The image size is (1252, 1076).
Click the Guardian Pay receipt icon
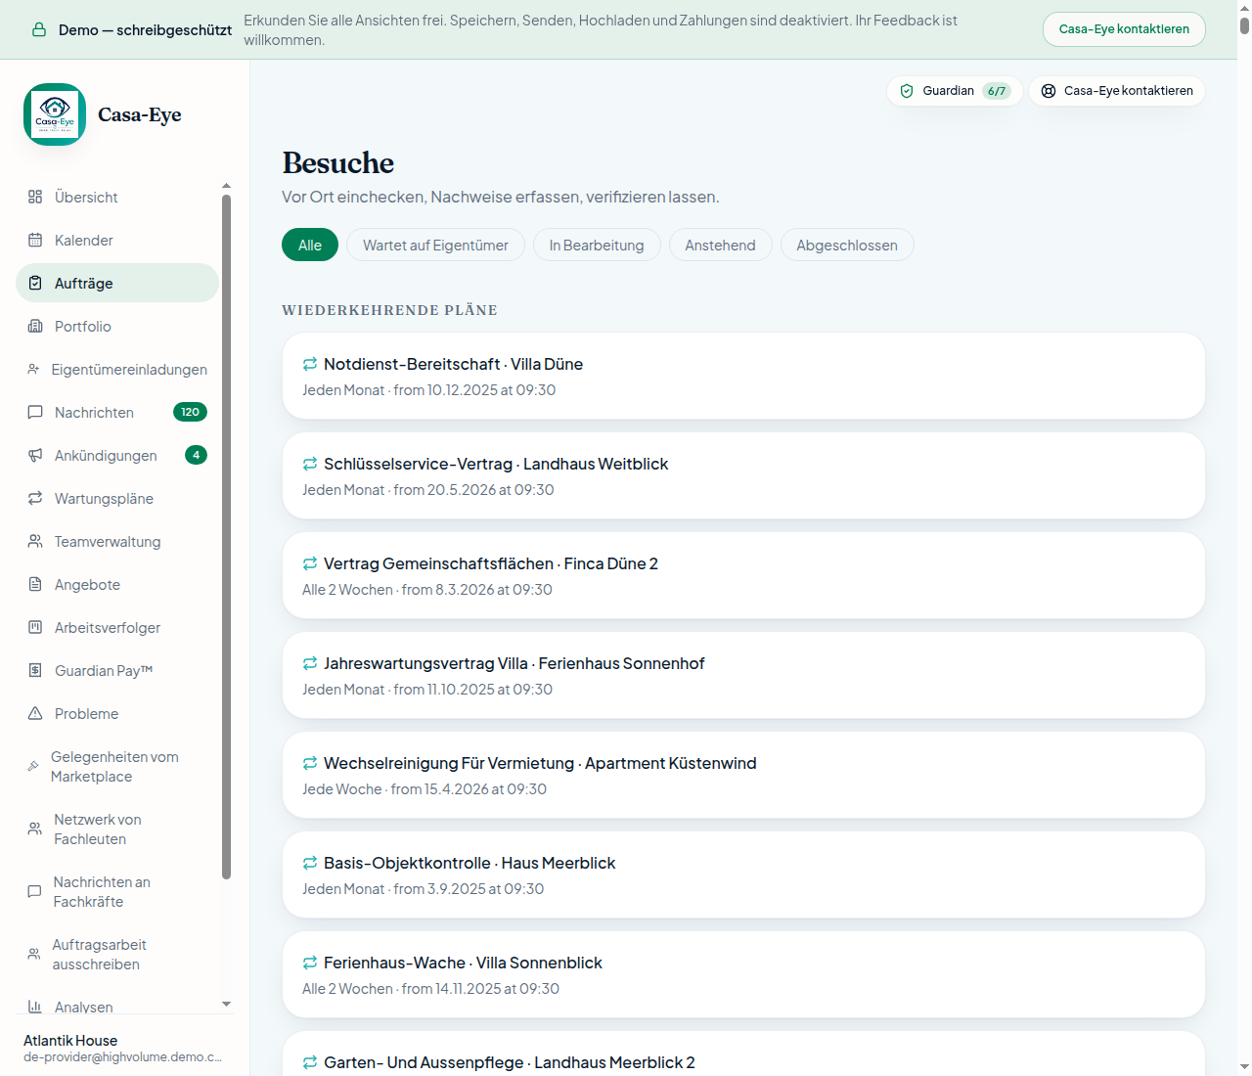(x=35, y=670)
